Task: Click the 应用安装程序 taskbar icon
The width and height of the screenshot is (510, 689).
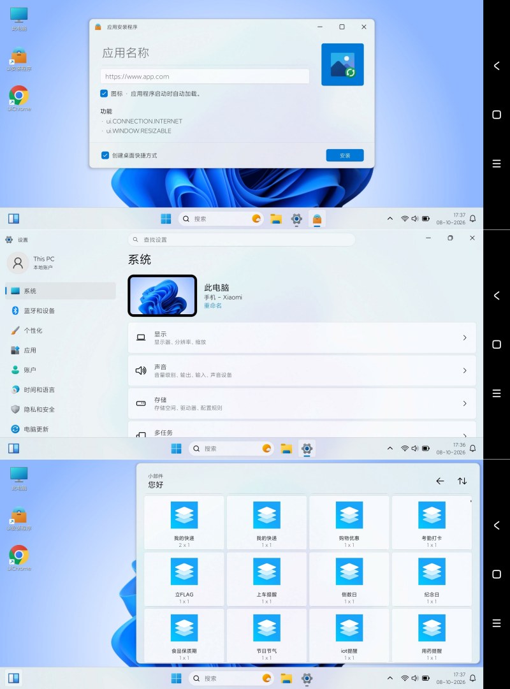Action: [x=317, y=219]
